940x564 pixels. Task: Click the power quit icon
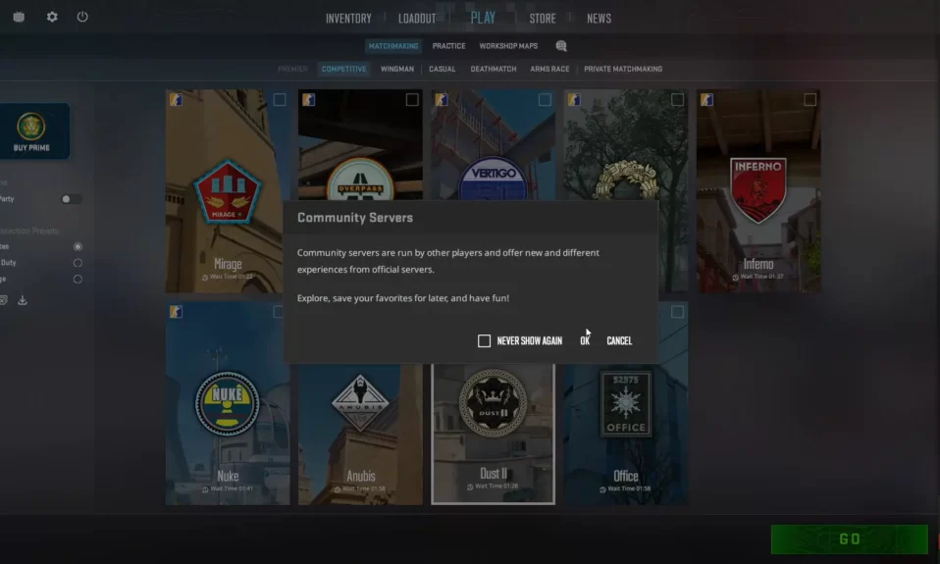point(82,17)
